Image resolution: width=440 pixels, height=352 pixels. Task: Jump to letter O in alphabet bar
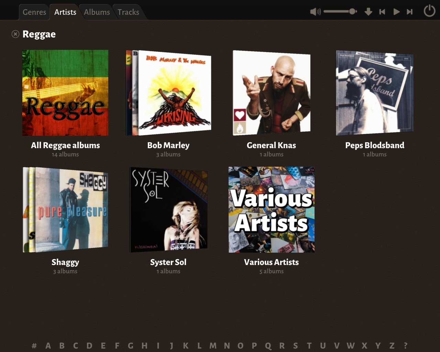tap(241, 345)
